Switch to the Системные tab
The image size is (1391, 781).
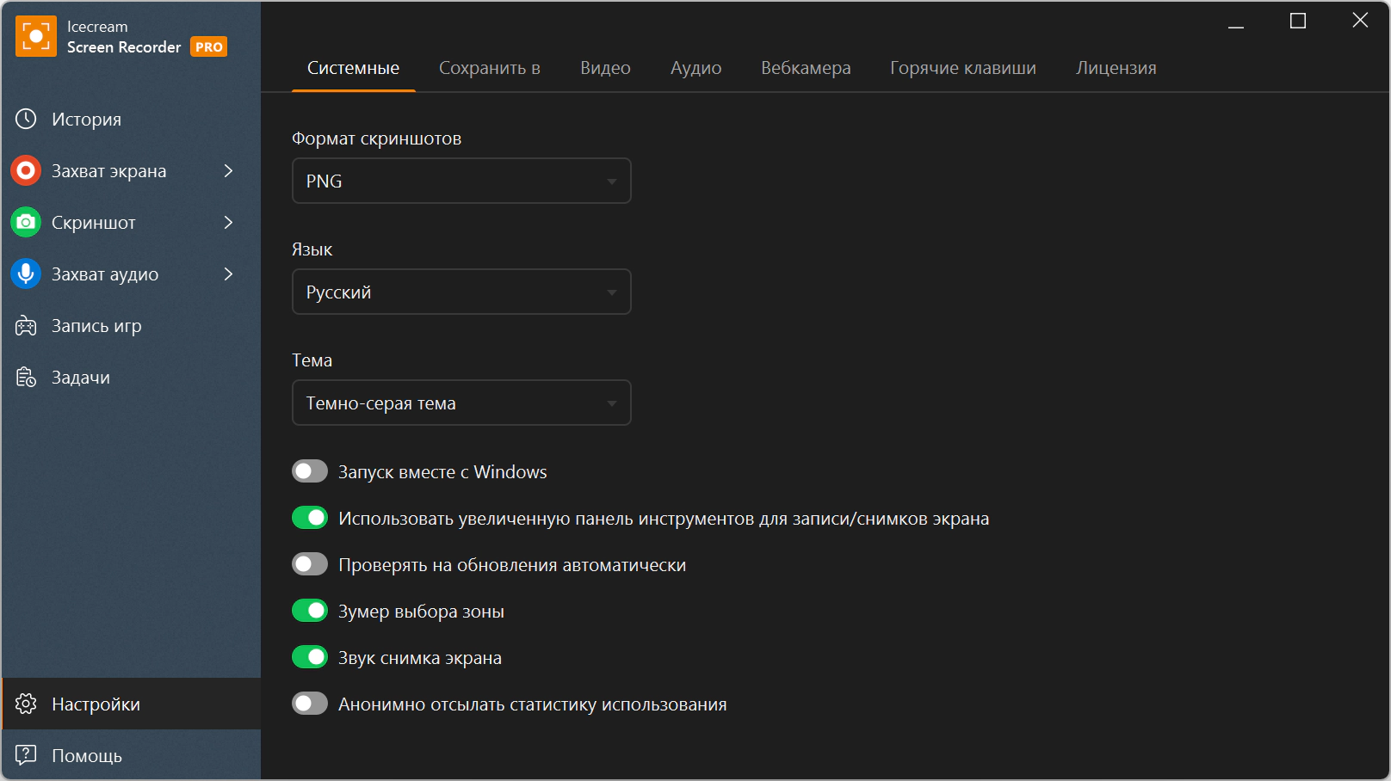(353, 68)
